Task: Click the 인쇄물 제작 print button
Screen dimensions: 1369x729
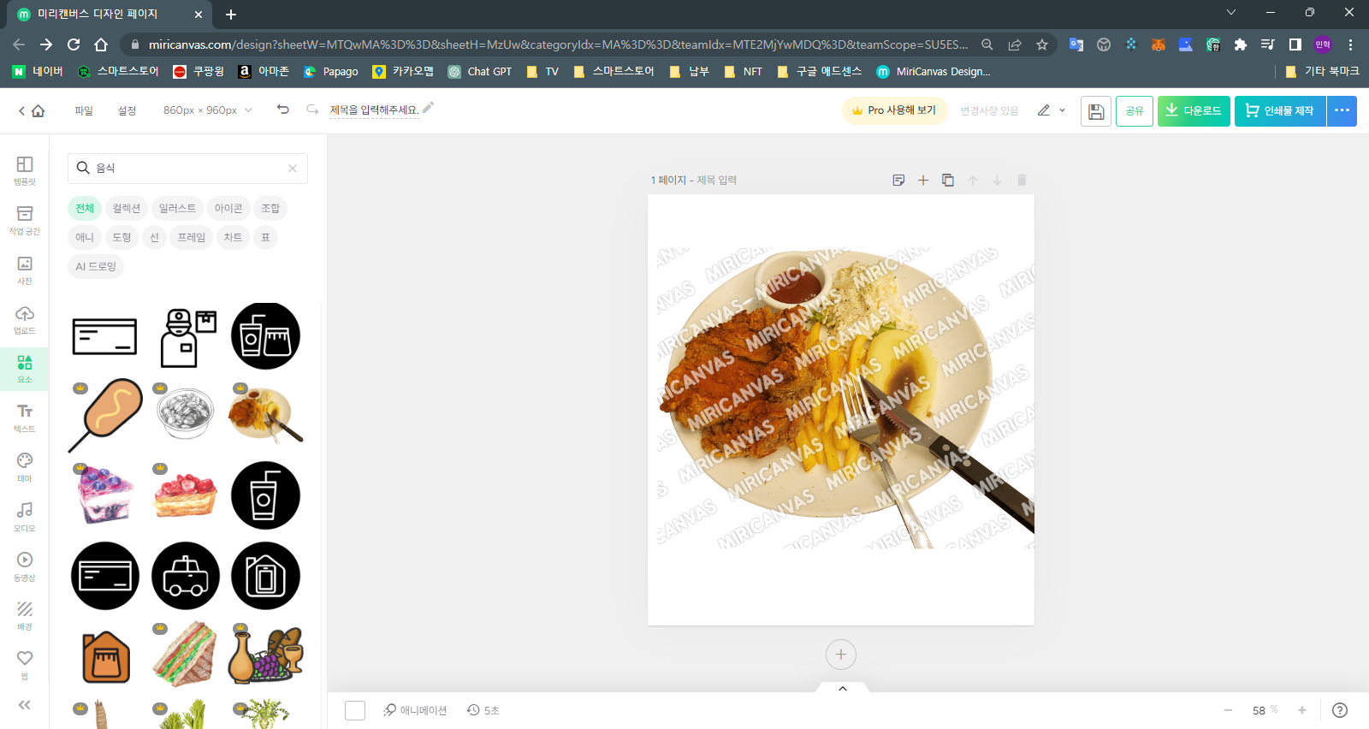Action: 1280,111
